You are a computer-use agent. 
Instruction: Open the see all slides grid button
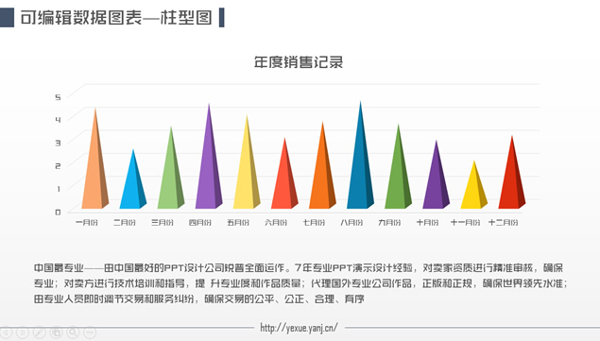[x=57, y=332]
